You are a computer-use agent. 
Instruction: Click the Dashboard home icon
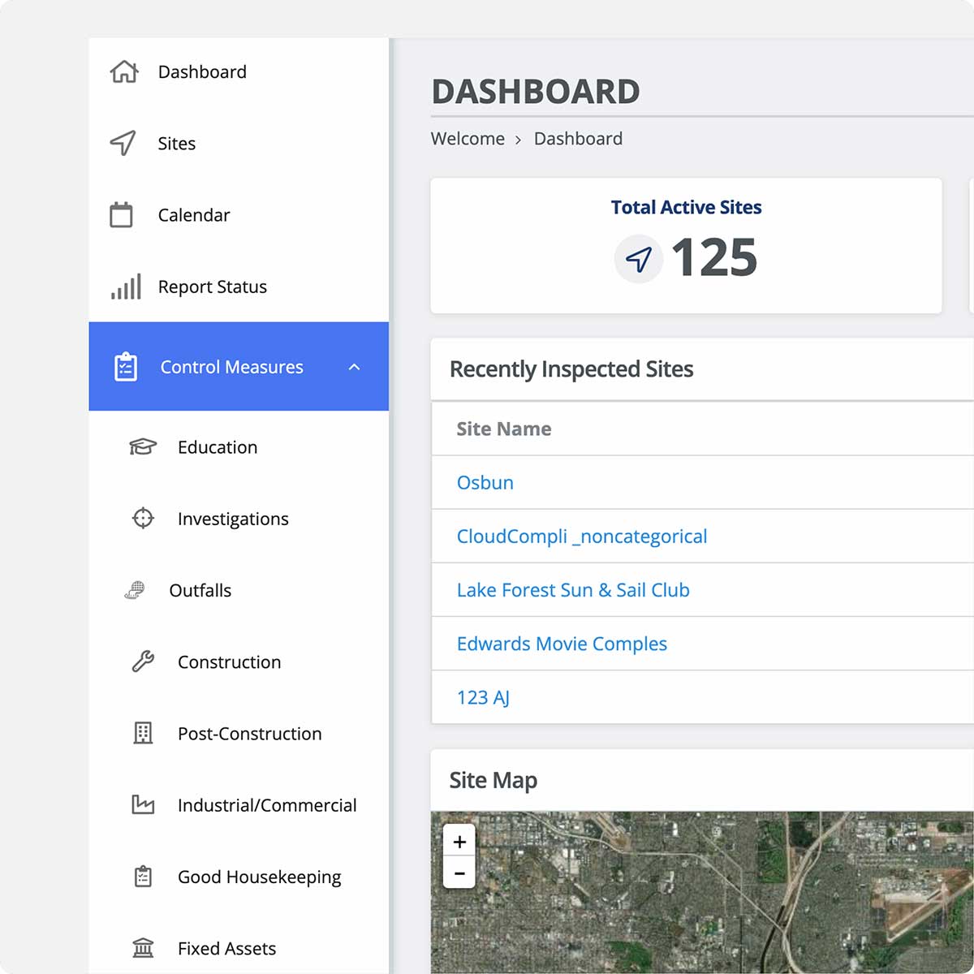pyautogui.click(x=124, y=71)
